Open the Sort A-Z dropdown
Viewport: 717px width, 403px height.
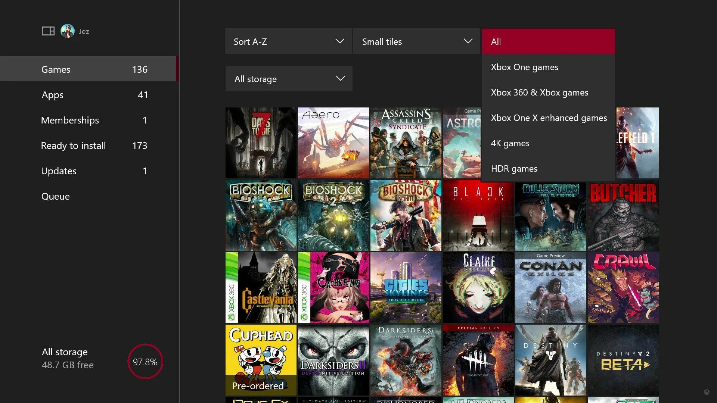pyautogui.click(x=288, y=41)
